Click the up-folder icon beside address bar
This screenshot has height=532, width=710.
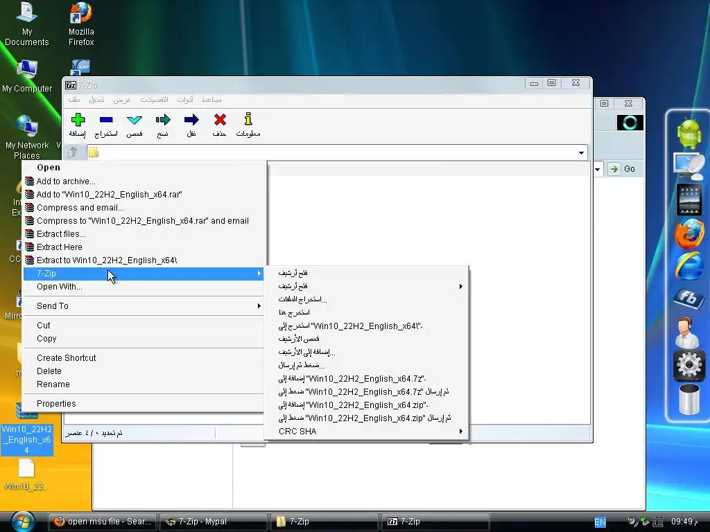(73, 152)
